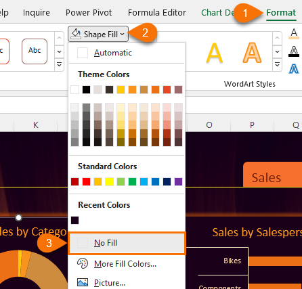Select the doughnut chart
The height and width of the screenshot is (289, 302).
tap(34, 269)
